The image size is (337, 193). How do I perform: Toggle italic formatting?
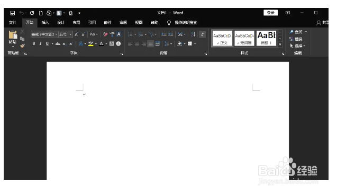(40, 44)
